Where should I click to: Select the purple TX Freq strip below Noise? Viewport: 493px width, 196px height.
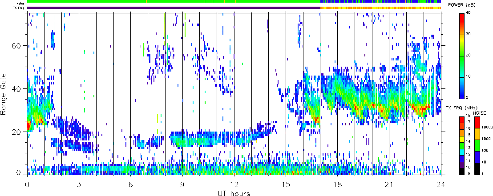coord(174,8)
